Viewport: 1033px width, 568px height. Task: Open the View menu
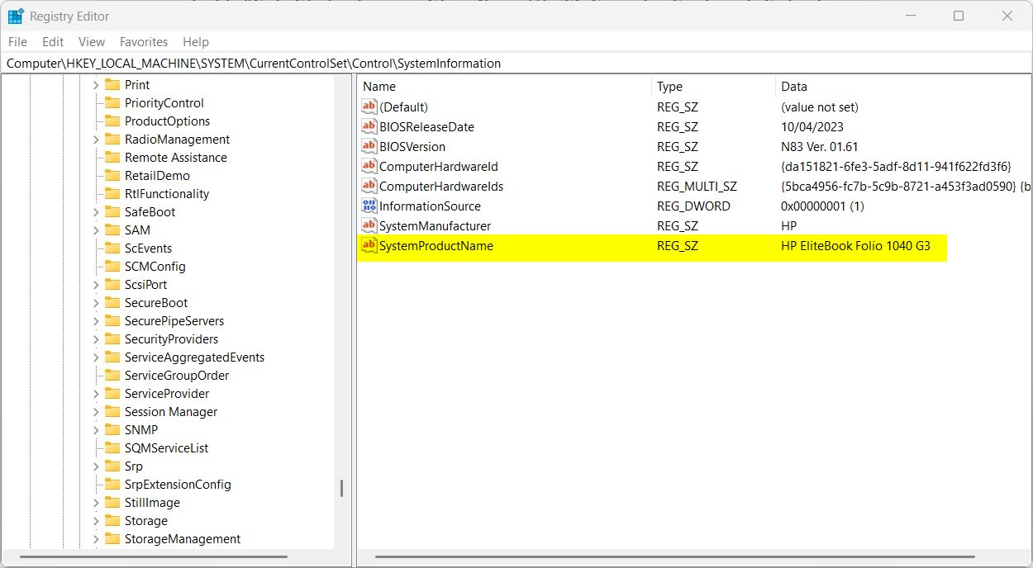pos(91,41)
